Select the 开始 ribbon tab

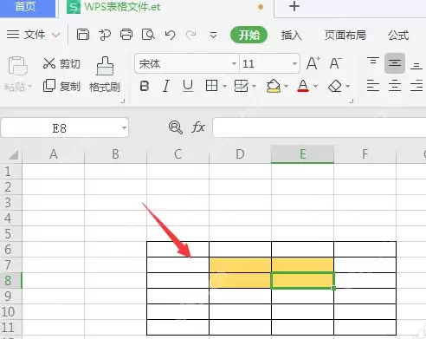click(x=248, y=35)
